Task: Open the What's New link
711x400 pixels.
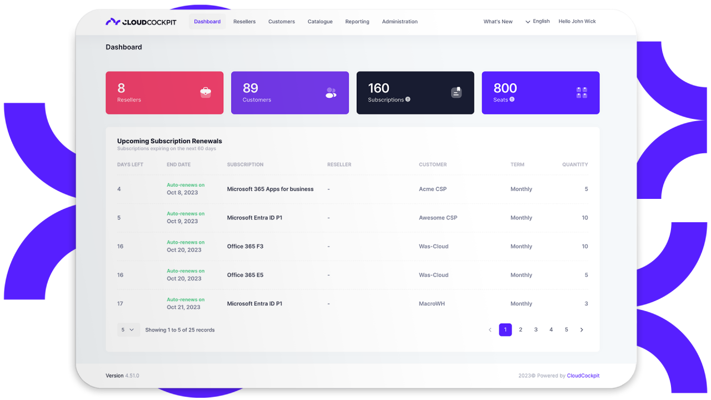Action: [x=498, y=22]
